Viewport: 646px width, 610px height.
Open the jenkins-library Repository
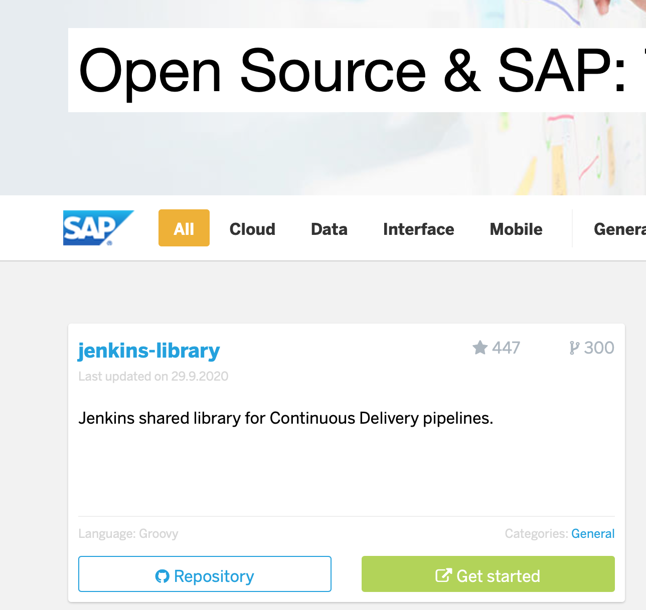205,575
